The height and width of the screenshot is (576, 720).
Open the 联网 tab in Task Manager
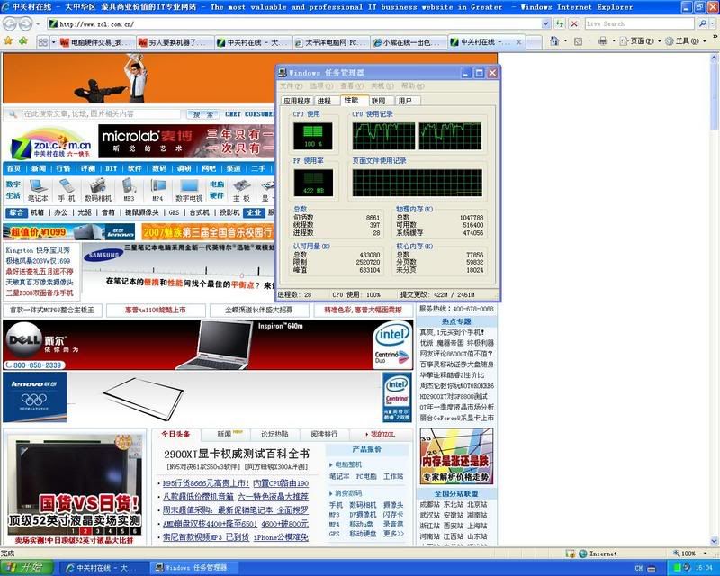click(x=378, y=101)
